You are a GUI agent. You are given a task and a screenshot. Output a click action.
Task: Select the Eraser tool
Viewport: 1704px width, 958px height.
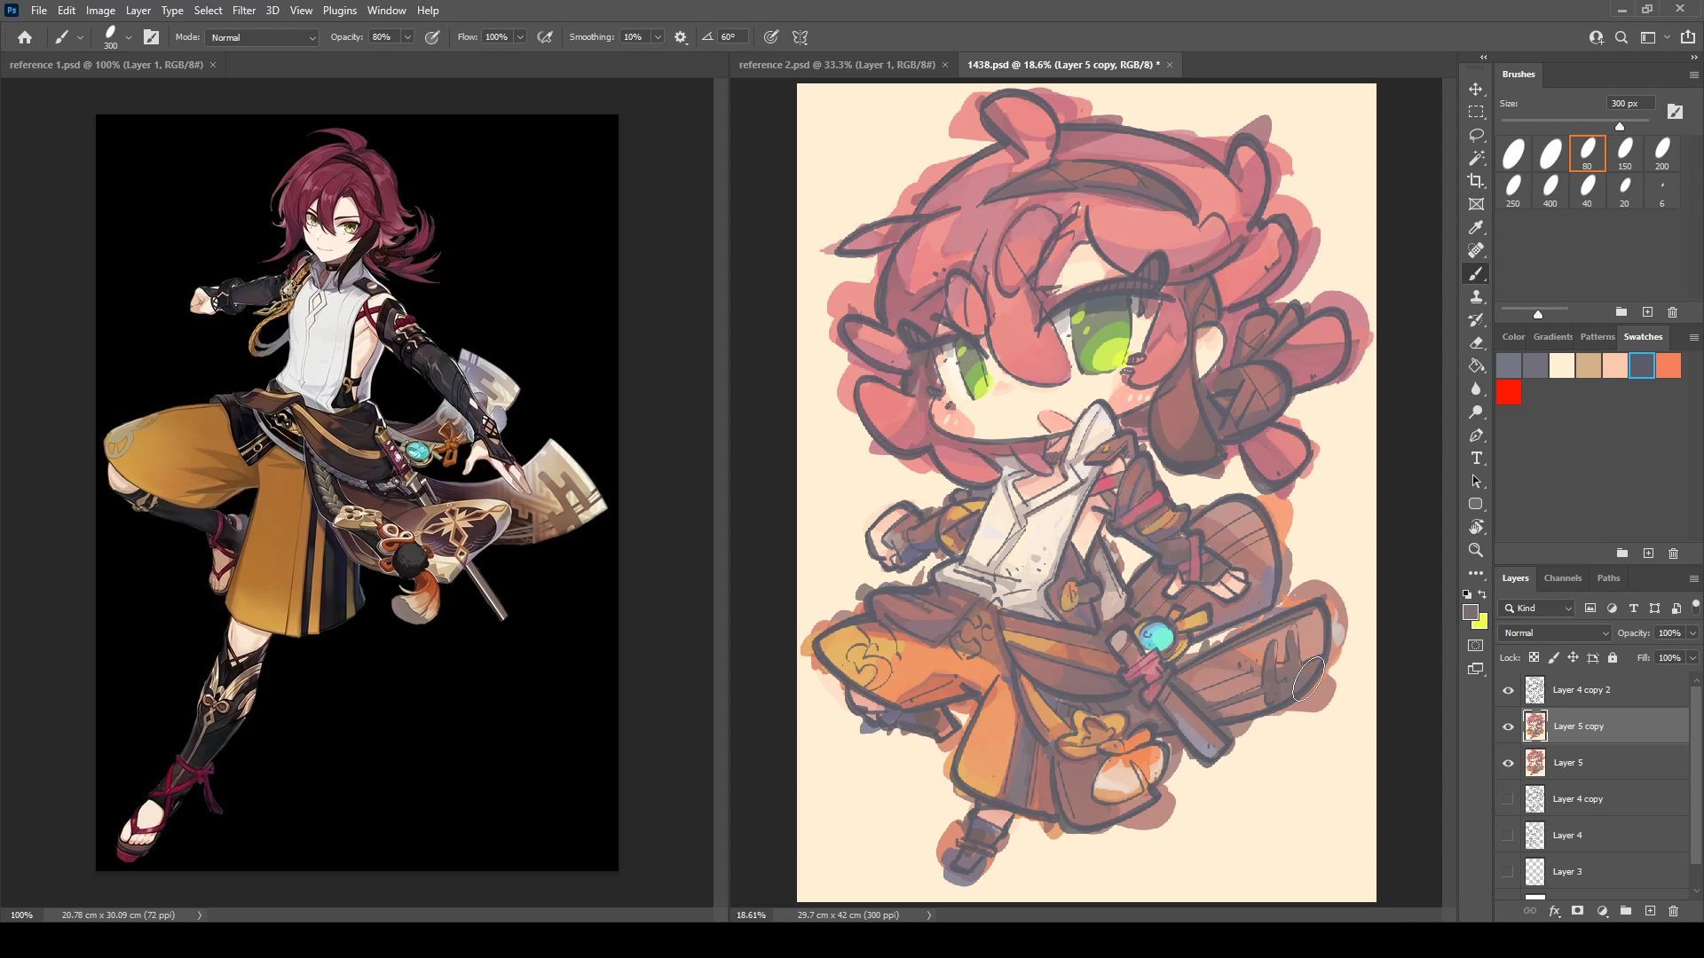(1476, 342)
